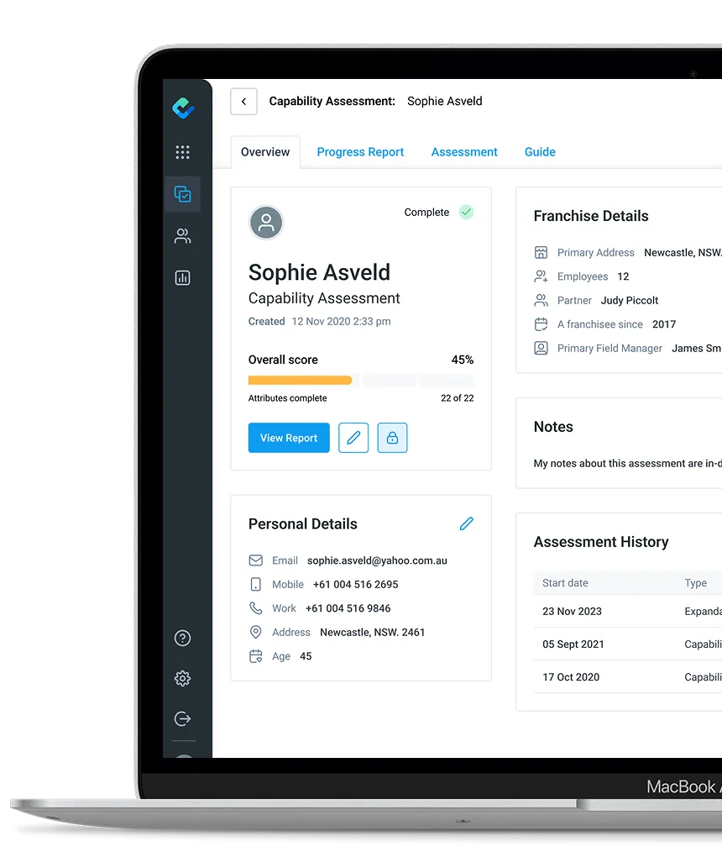
Task: Select the 23 Nov 2023 history row
Action: coord(628,612)
